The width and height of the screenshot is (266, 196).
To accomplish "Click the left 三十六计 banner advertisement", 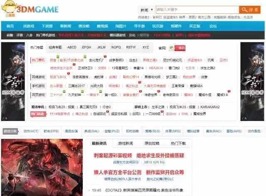I will click(x=13, y=82).
